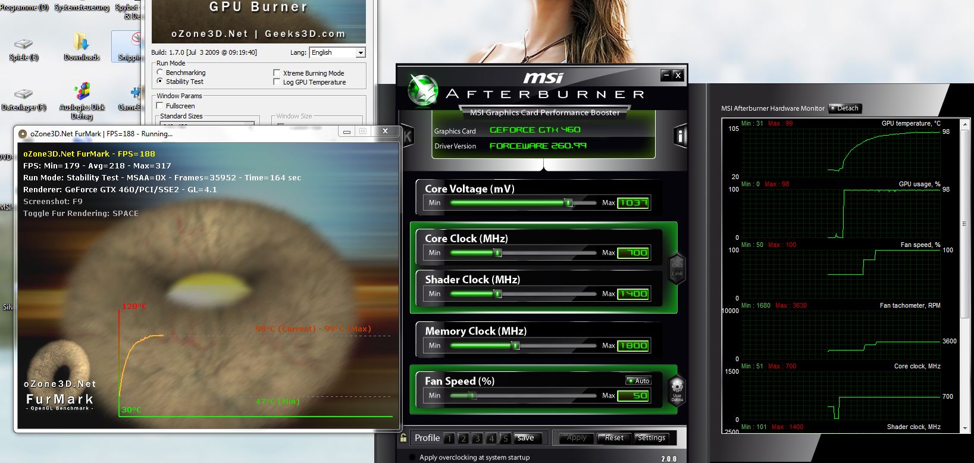Select profile slot 2
The height and width of the screenshot is (463, 974).
coord(463,439)
